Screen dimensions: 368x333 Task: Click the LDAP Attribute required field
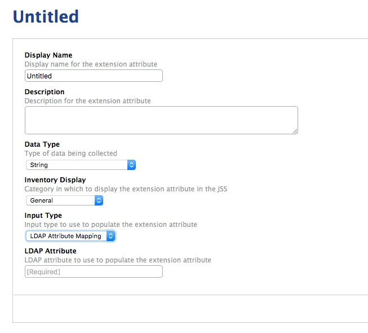pos(94,271)
